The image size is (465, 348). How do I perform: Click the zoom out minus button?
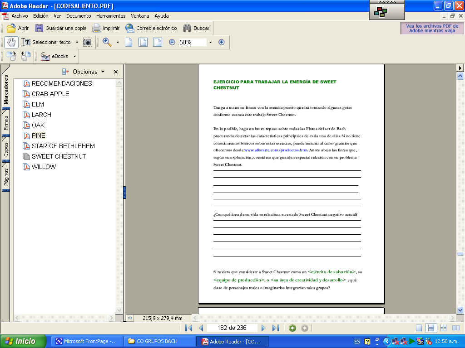172,42
